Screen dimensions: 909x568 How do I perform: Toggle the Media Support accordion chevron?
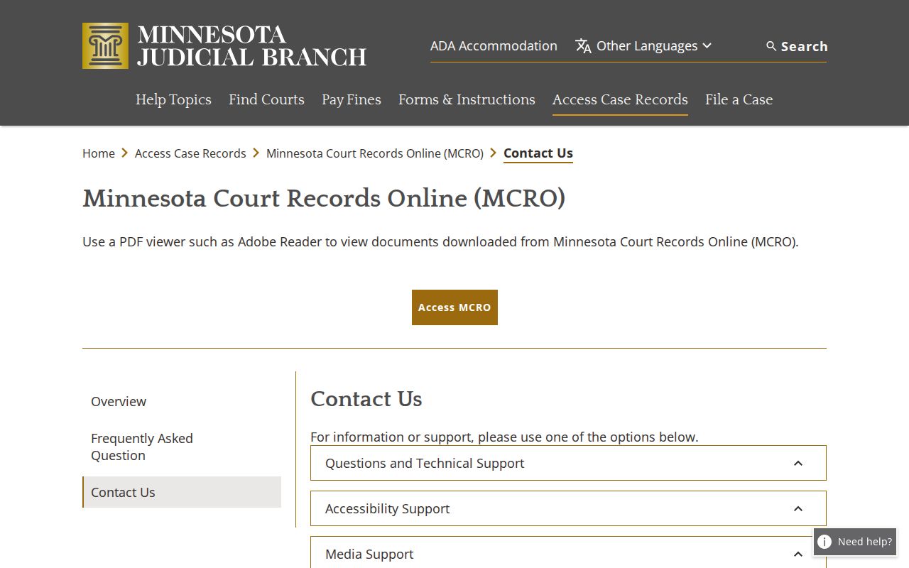(798, 554)
